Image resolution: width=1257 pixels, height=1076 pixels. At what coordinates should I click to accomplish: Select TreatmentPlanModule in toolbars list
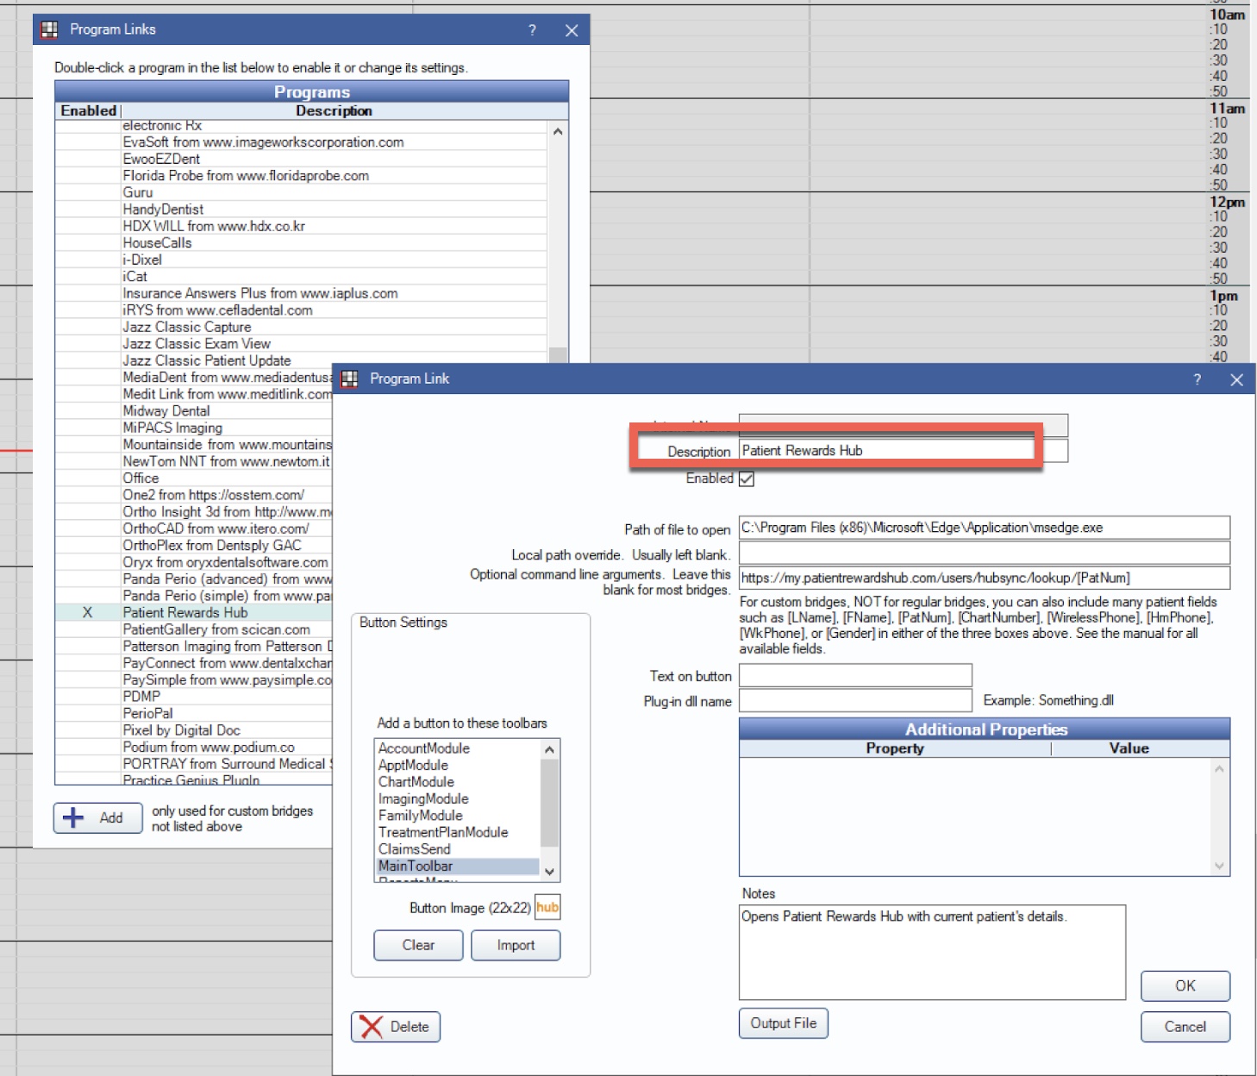[458, 832]
